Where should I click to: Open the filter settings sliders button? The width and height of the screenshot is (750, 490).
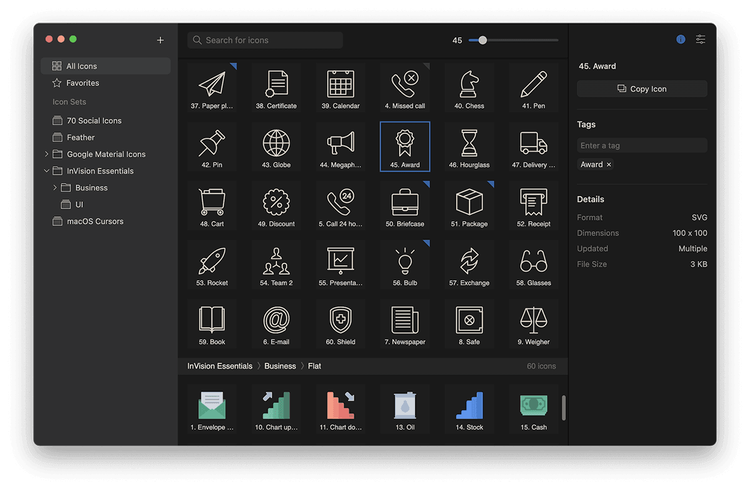pos(701,39)
